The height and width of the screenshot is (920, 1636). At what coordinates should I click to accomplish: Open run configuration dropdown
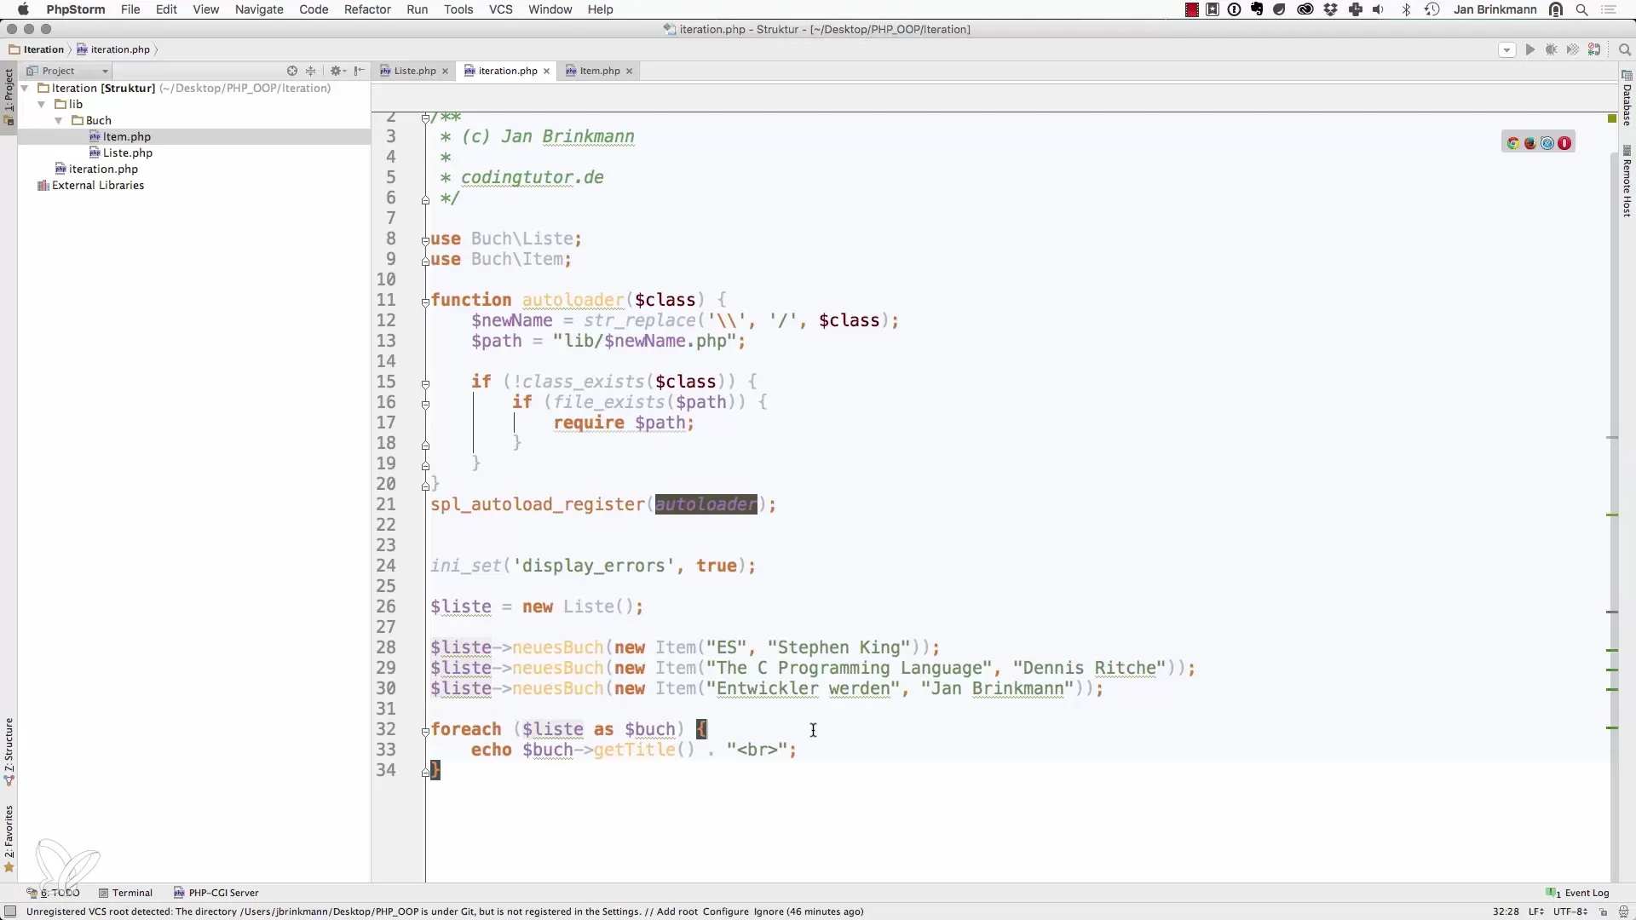click(x=1506, y=49)
